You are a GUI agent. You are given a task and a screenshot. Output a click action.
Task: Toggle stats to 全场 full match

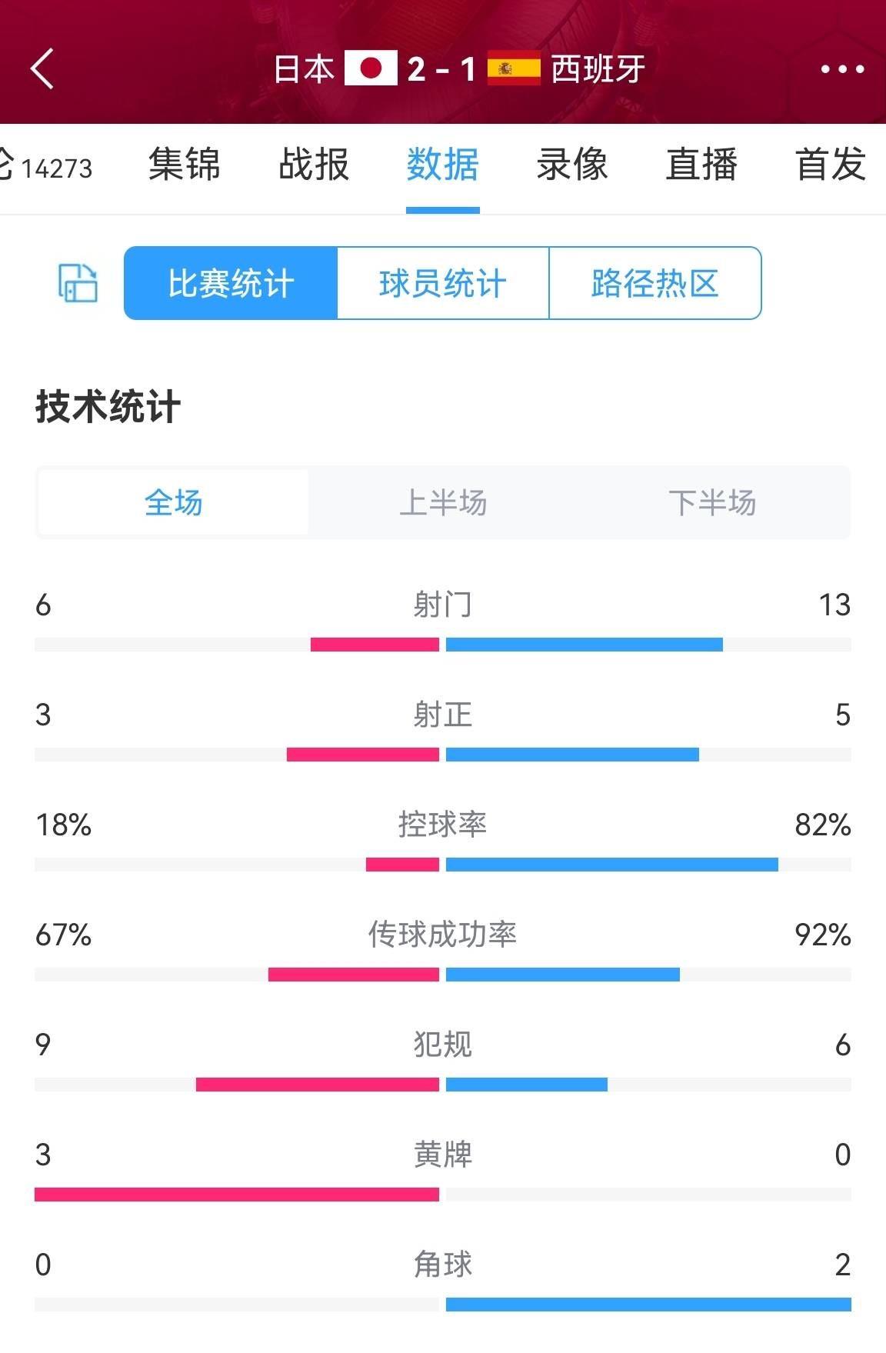tap(173, 502)
